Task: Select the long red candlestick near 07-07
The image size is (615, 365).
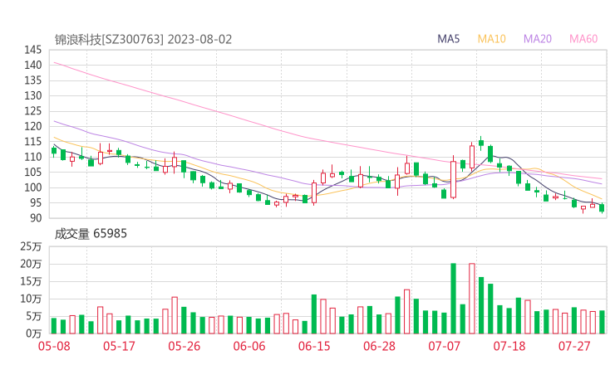Action: coord(454,178)
